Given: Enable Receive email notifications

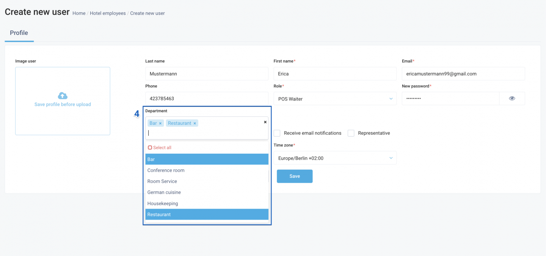Looking at the screenshot, I should tap(277, 133).
